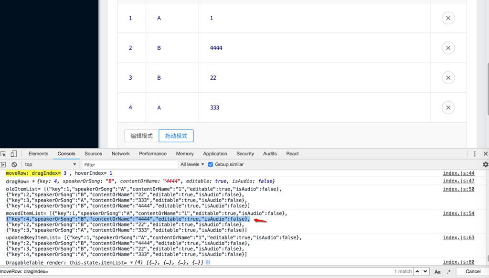Expand the dragRow object triangle

[x=34, y=182]
